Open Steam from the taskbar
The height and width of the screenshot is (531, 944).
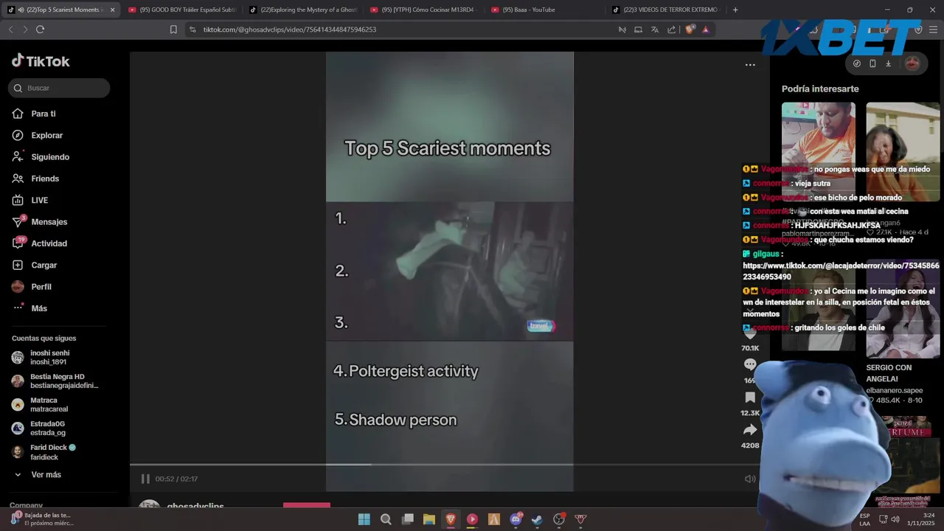[x=537, y=519]
